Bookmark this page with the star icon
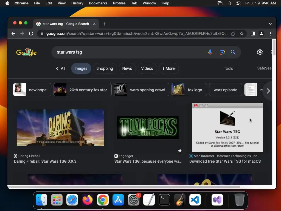The height and width of the screenshot is (211, 281). 241,34
